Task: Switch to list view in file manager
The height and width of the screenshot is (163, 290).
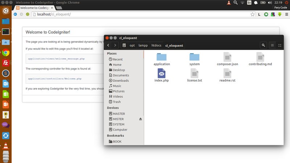Action: (272, 45)
